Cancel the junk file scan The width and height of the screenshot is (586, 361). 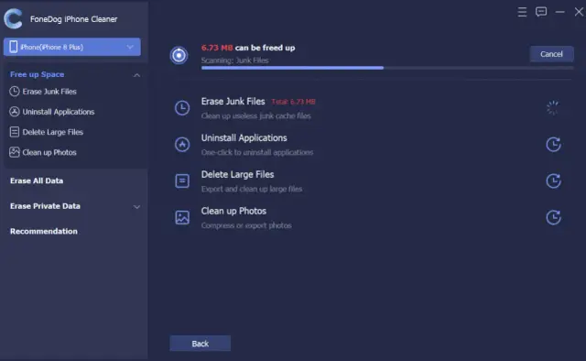point(551,54)
